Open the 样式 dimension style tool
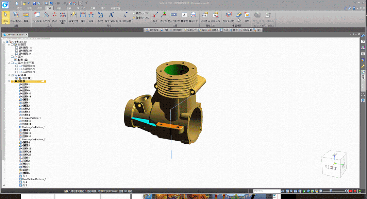This screenshot has width=367, height=199. pyautogui.click(x=100, y=17)
